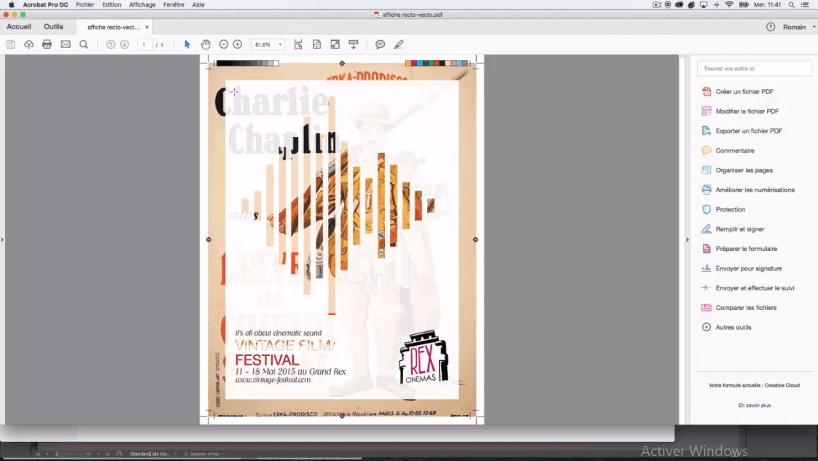Print the document using the printer icon
Viewport: 818px width, 461px height.
[x=46, y=44]
